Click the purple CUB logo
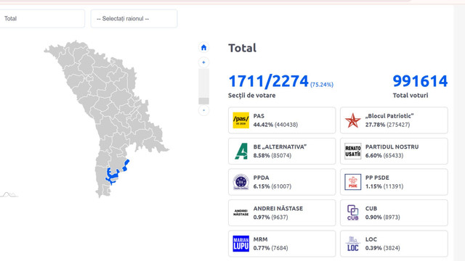Image resolution: width=465 pixels, height=261 pixels. (x=352, y=212)
